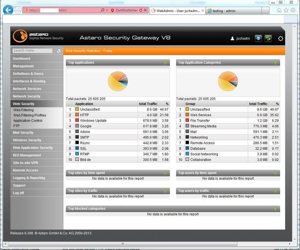Click the Top applications pie chart

[x=118, y=81]
